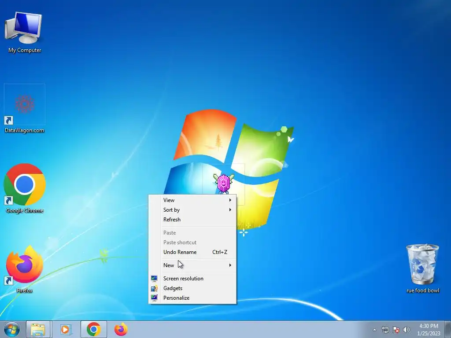
Task: Select the DataWagon.com desktop shortcut
Action: pyautogui.click(x=25, y=109)
